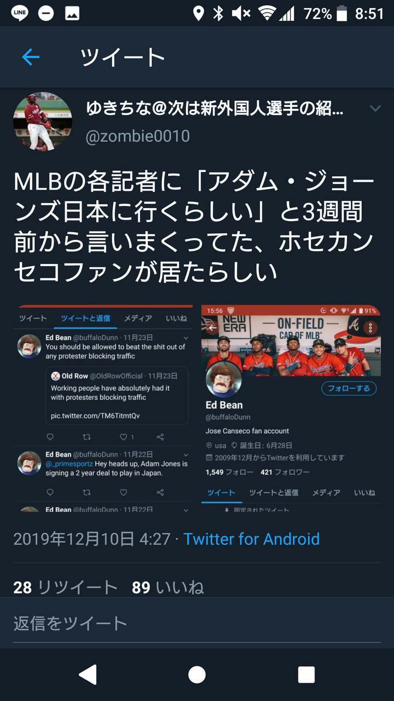Image resolution: width=394 pixels, height=701 pixels.
Task: Tap the back arrow next to ツイート
Action: (x=31, y=57)
